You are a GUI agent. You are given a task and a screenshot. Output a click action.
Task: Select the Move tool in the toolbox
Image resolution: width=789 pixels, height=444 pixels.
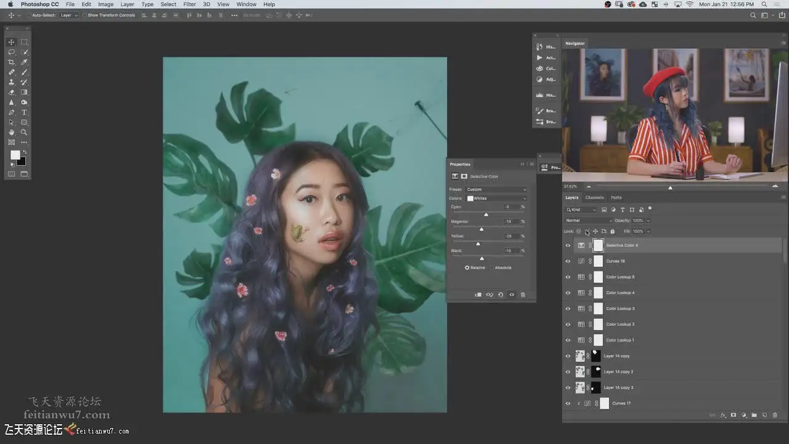click(11, 42)
